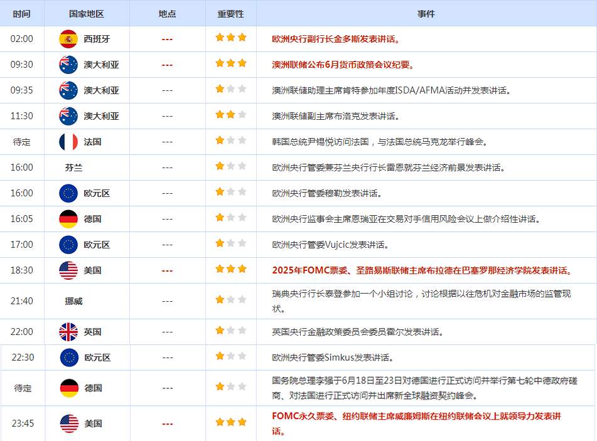Click the US flag in the 18:30 row
Screen dimensions: 597x441
(x=68, y=270)
